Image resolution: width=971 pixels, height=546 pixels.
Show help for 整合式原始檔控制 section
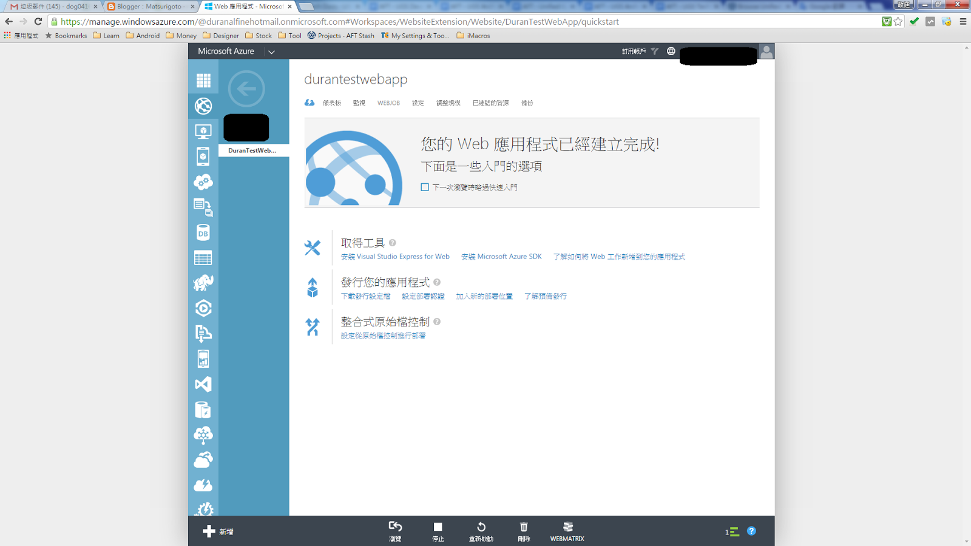click(437, 322)
